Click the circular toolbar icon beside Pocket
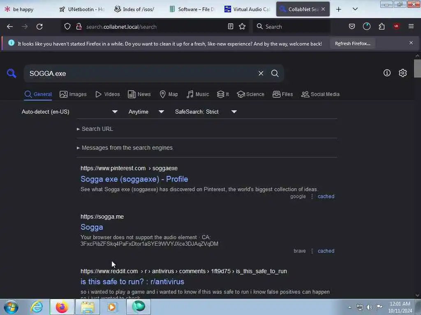421x315 pixels. click(366, 26)
